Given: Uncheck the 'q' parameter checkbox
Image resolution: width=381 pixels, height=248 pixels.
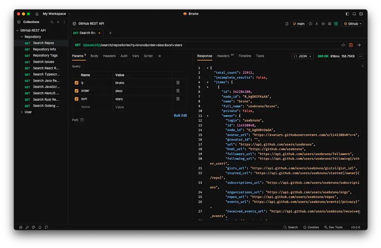Looking at the screenshot, I should [77, 83].
